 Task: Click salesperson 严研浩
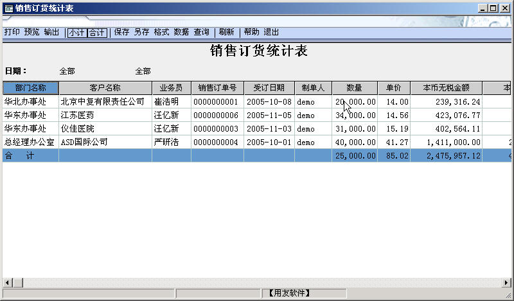click(172, 142)
